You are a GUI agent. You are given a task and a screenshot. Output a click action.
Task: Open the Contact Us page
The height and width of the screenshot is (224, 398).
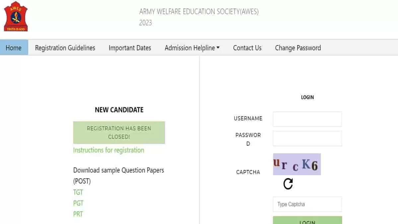point(247,48)
